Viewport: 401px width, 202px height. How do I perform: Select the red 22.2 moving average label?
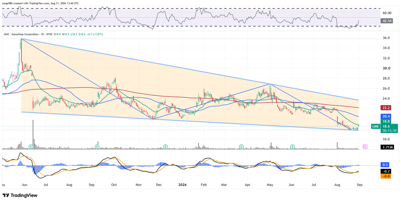click(x=387, y=108)
